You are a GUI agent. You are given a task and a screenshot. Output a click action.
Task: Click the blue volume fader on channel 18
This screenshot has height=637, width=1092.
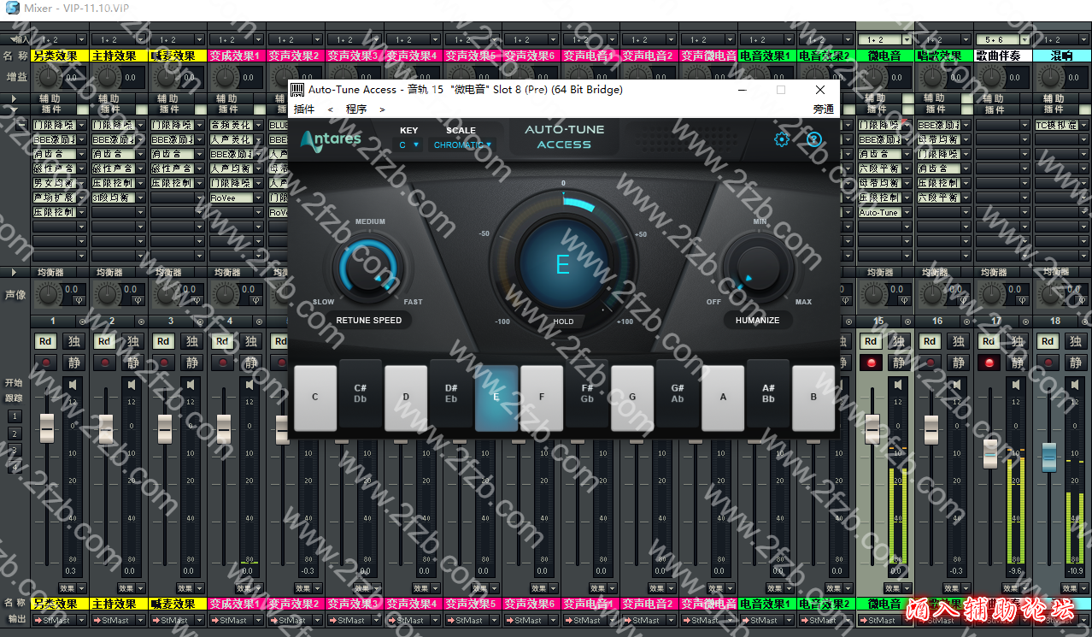pyautogui.click(x=1049, y=457)
